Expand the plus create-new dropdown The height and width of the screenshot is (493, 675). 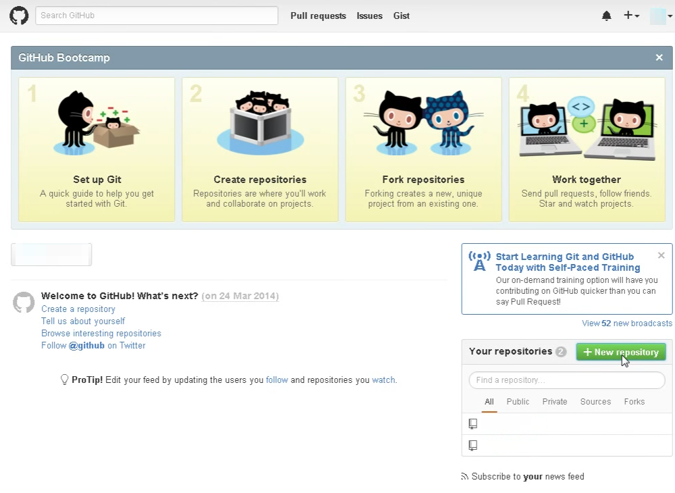pyautogui.click(x=632, y=16)
